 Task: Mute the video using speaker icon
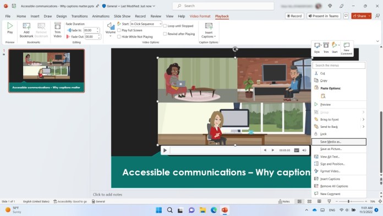tap(304, 150)
